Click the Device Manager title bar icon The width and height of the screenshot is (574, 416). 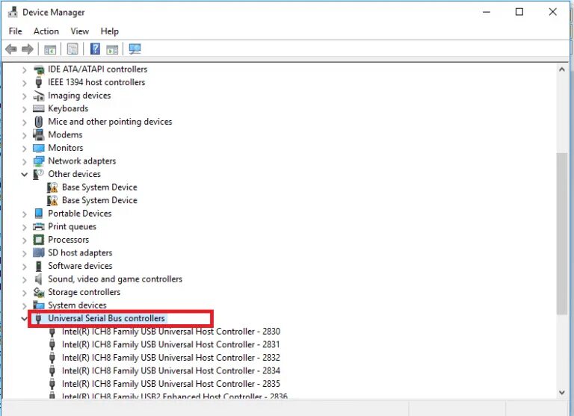[13, 12]
